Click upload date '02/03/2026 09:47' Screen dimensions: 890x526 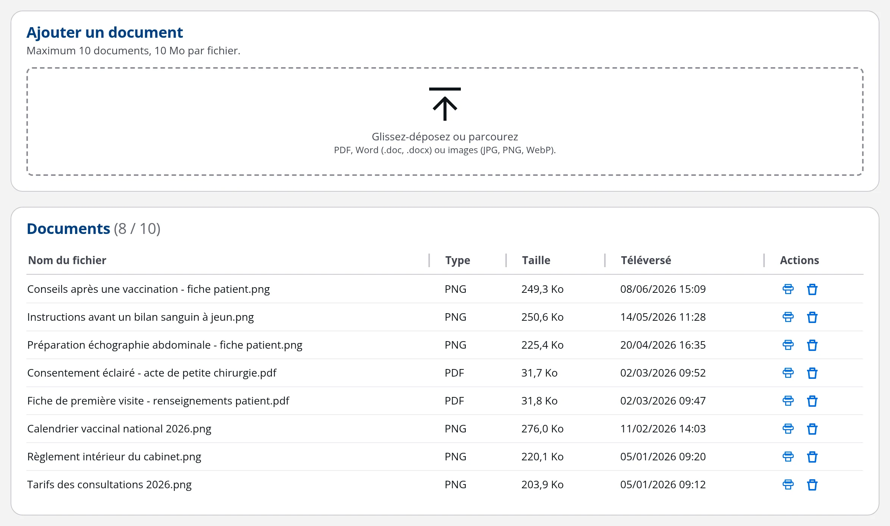click(663, 401)
